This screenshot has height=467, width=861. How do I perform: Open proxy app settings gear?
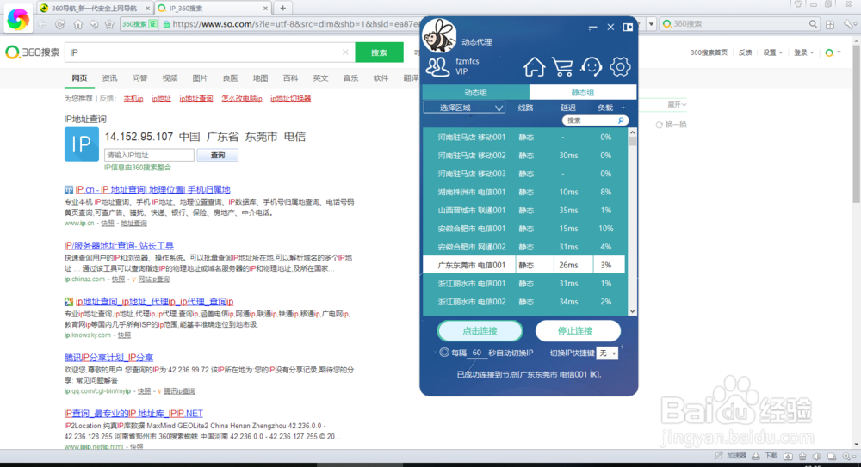[x=620, y=67]
